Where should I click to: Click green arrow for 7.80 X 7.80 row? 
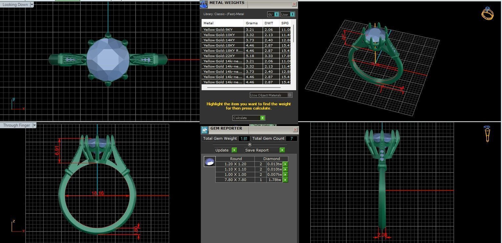click(285, 180)
